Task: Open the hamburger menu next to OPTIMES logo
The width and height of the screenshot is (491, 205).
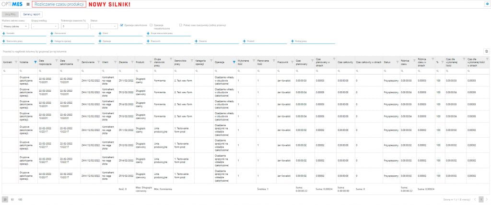Action: 28,4
